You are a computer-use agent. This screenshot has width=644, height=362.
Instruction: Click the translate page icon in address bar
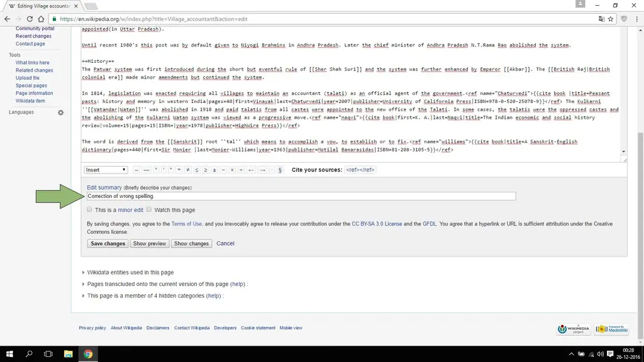click(601, 19)
